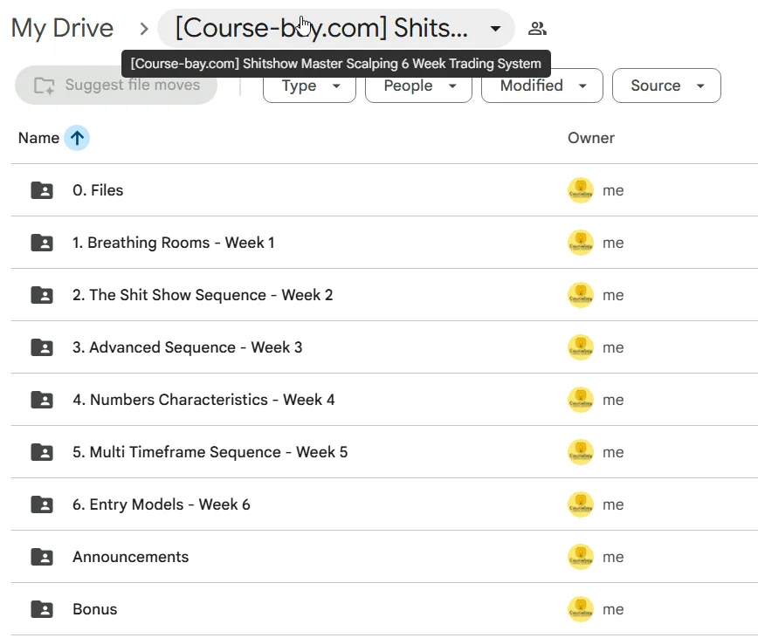Click 'me' owner text in Announcements row
The height and width of the screenshot is (638, 758).
(x=613, y=558)
